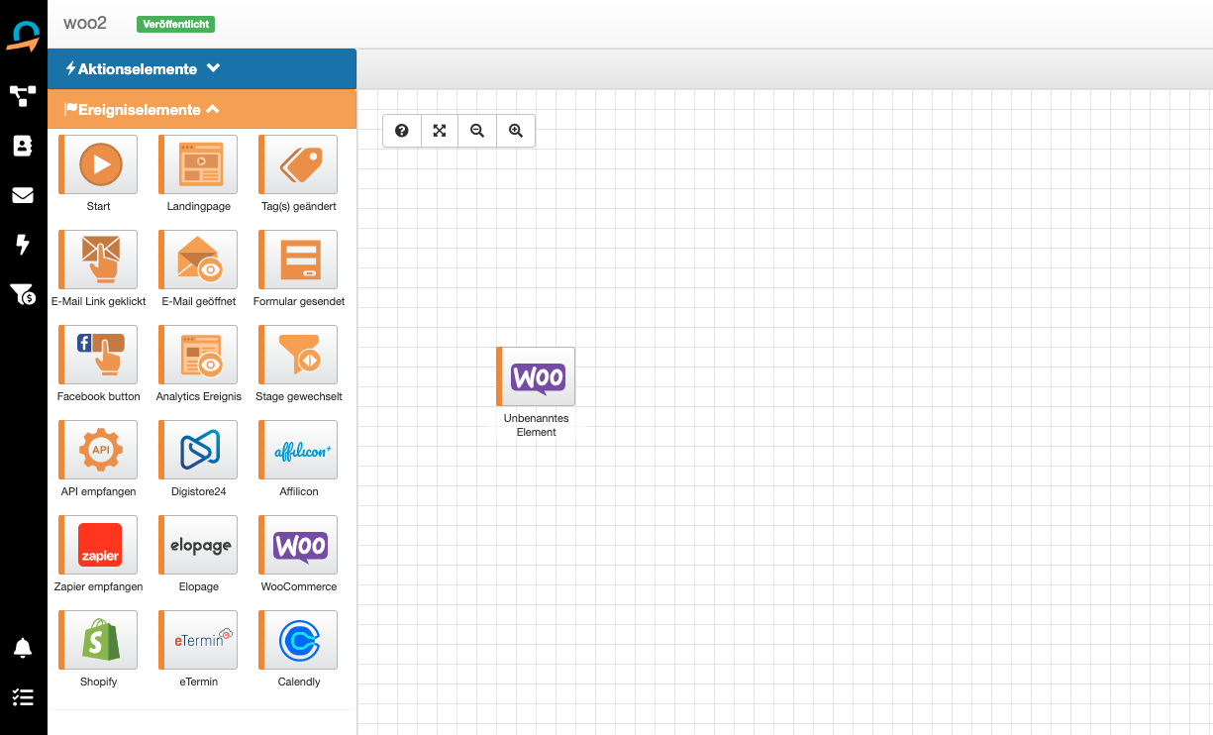Open the task checklist sidebar icon
Image resolution: width=1213 pixels, height=735 pixels.
(x=23, y=697)
